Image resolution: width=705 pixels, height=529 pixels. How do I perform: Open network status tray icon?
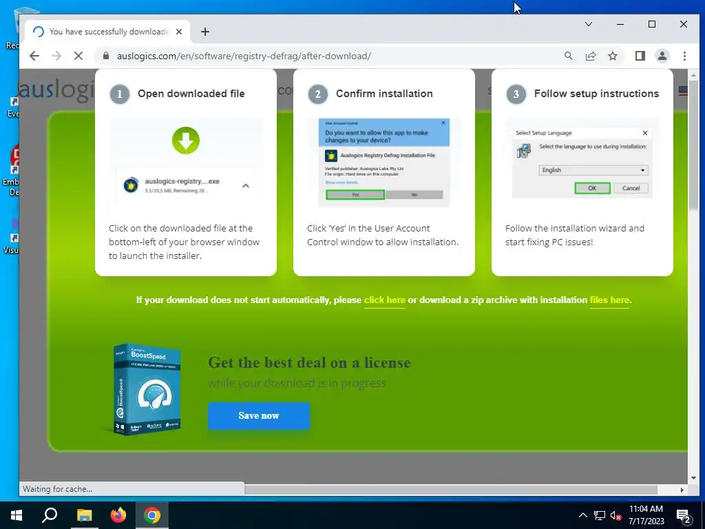(600, 515)
